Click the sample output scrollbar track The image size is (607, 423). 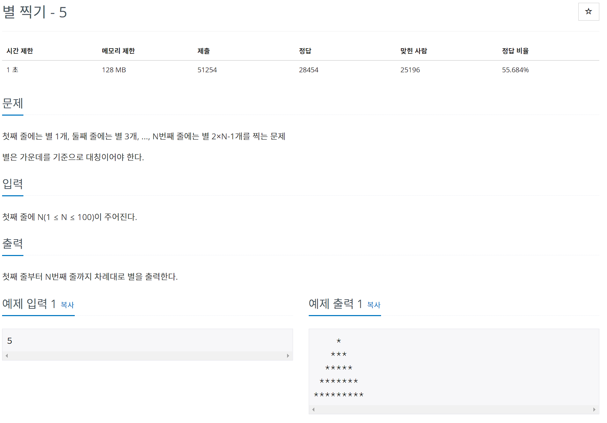454,409
